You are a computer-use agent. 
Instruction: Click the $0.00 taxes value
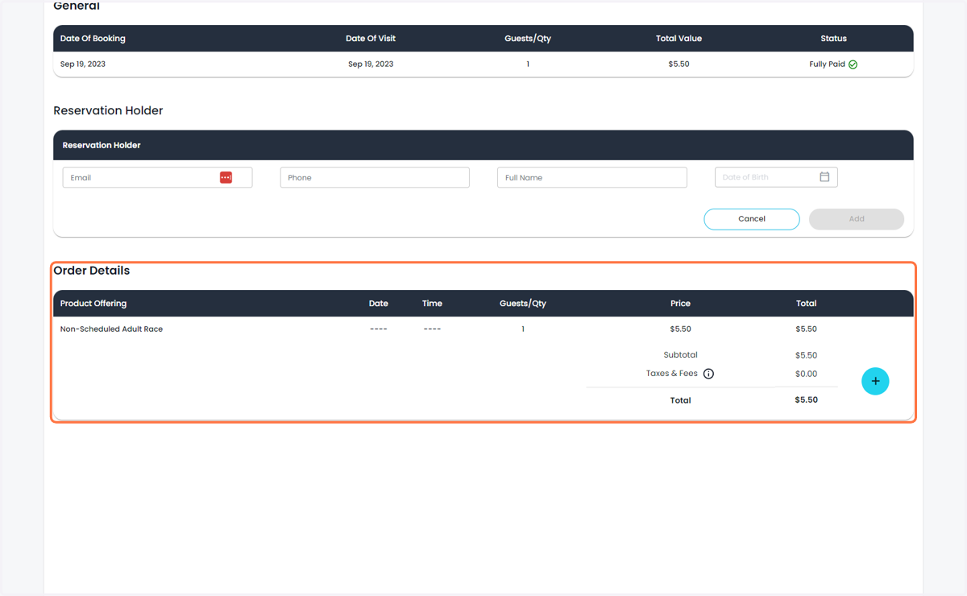[x=806, y=374]
